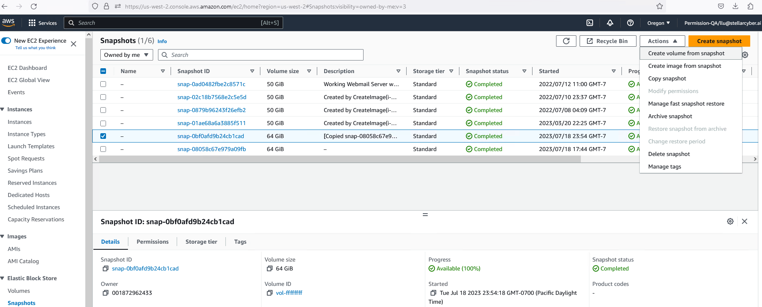Screen dimensions: 762x307
Task: Choose Create volume from snapshot
Action: (x=686, y=53)
